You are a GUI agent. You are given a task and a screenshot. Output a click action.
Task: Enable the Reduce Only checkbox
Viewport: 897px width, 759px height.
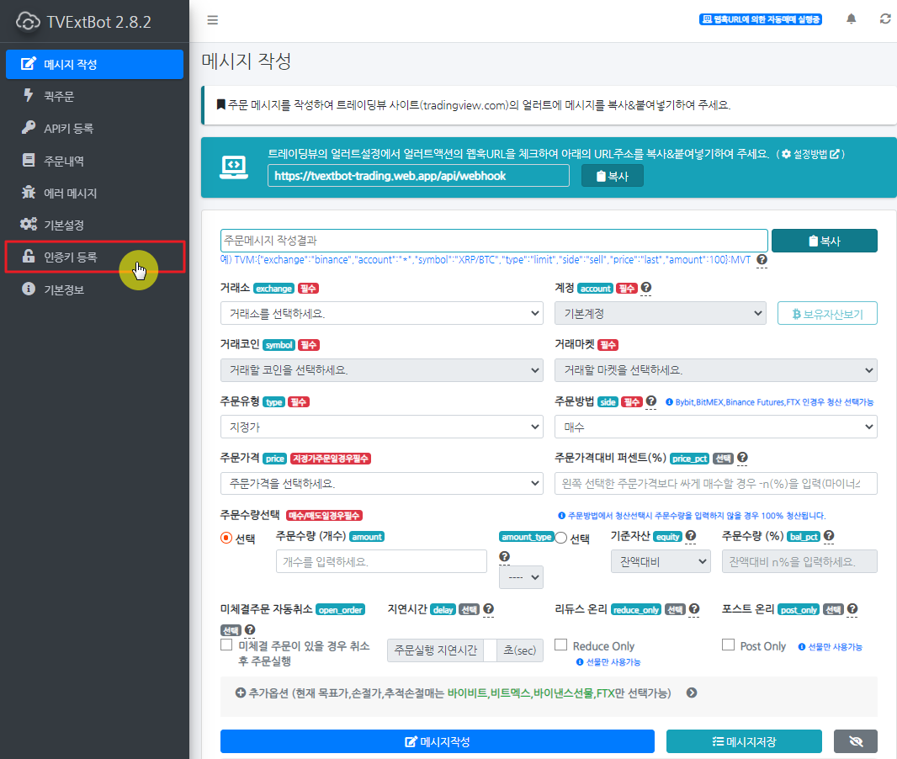[x=560, y=644]
